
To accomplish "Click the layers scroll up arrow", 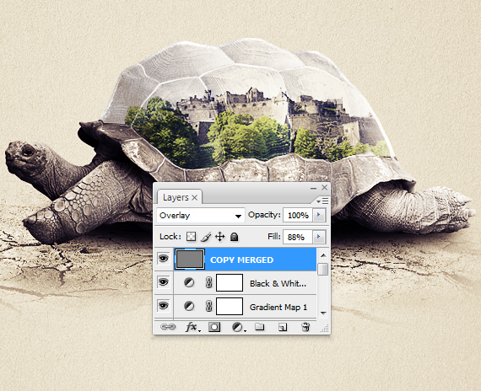I will tap(323, 255).
